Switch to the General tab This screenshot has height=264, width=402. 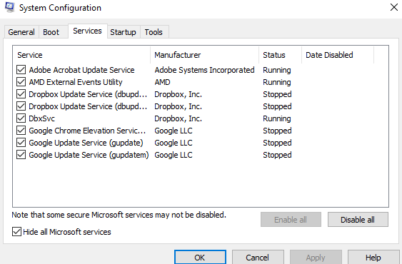21,32
